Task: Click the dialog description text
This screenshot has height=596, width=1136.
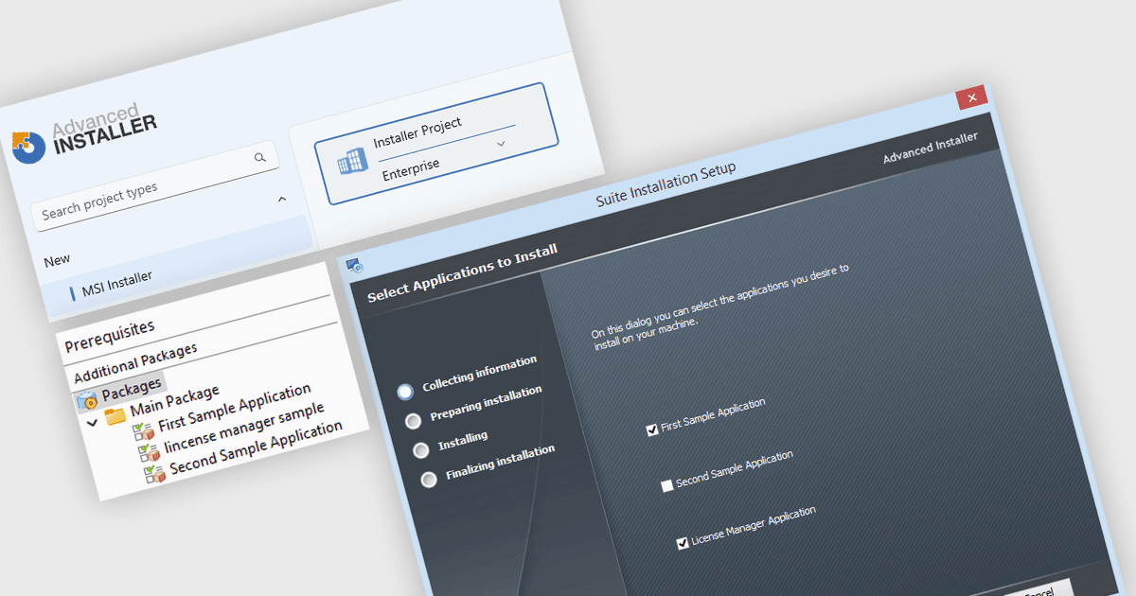Action: pyautogui.click(x=721, y=307)
